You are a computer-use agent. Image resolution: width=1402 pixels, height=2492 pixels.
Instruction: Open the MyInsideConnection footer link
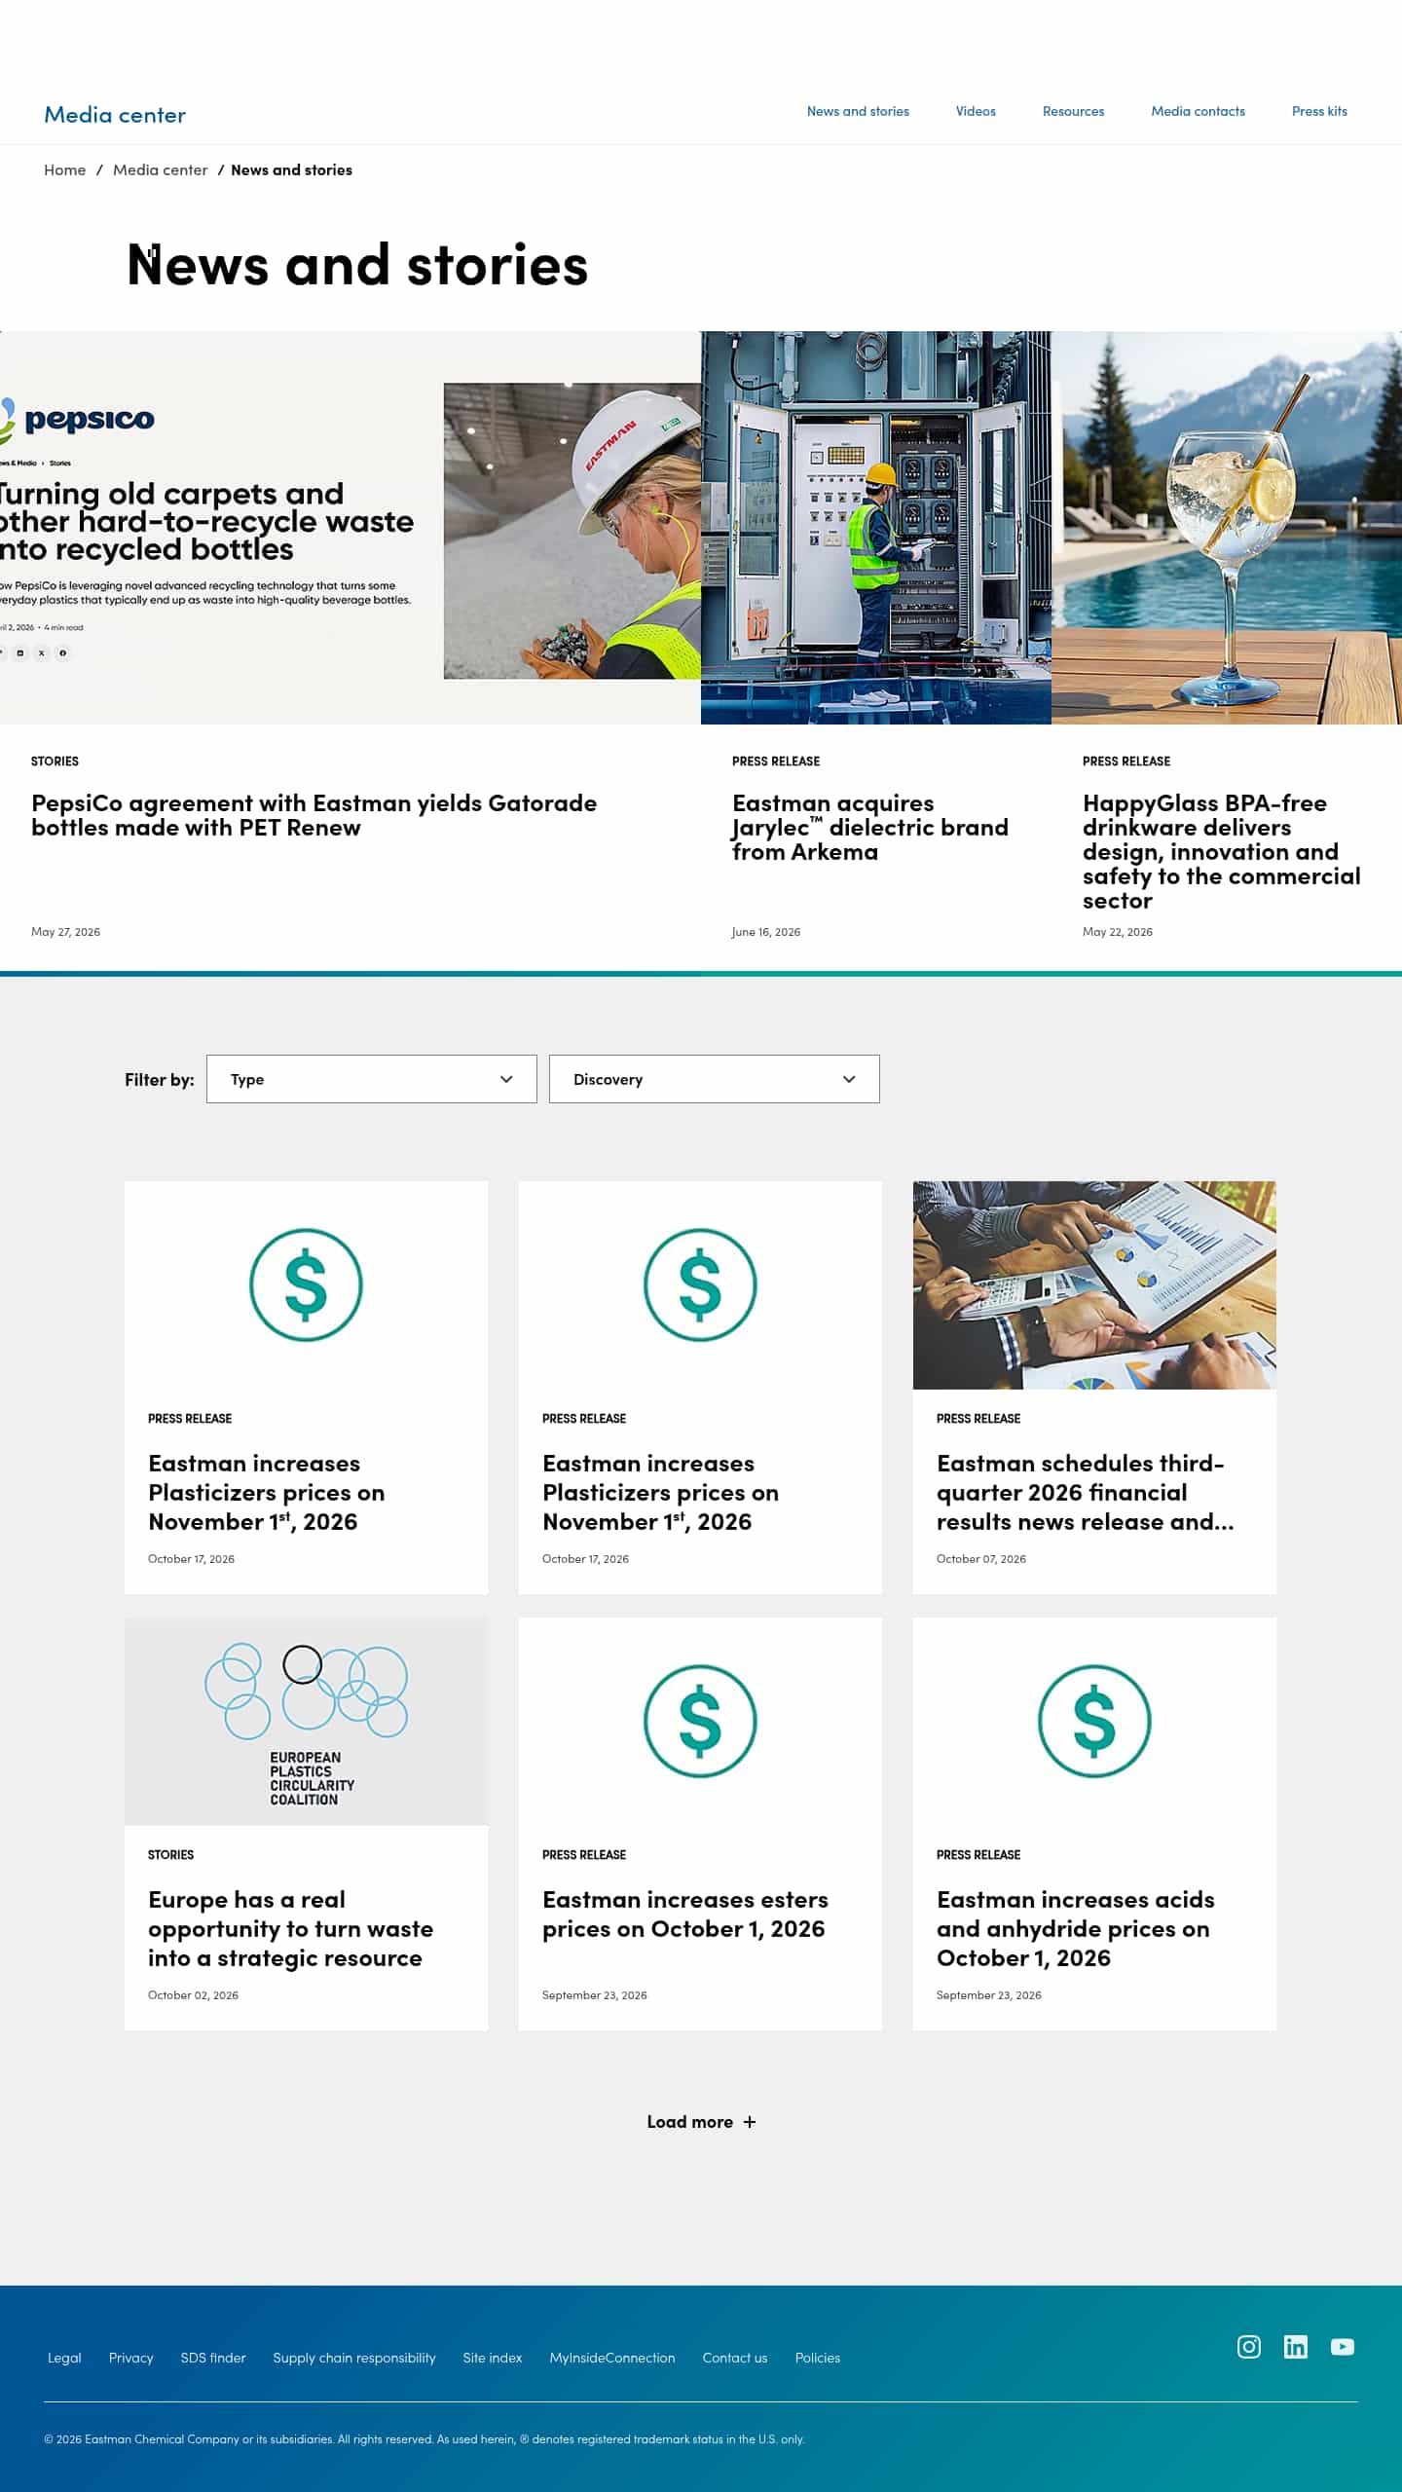pos(612,2358)
